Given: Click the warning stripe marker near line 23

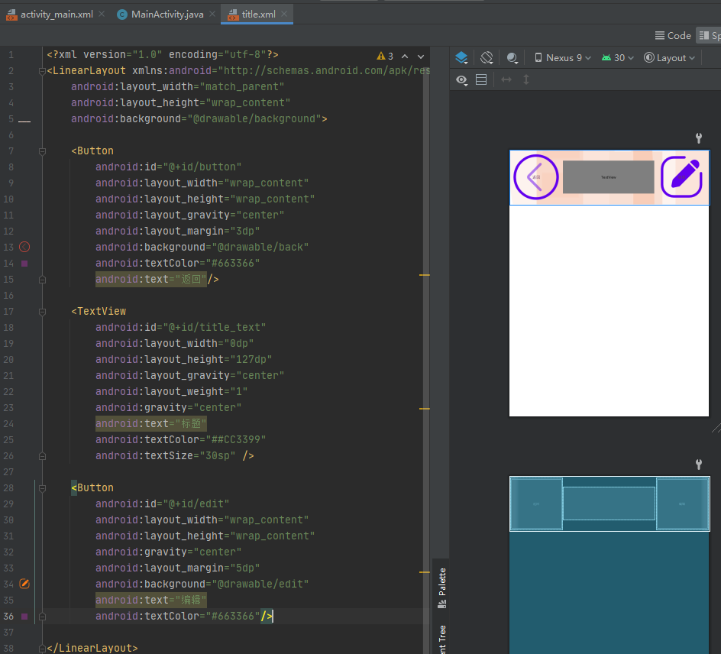Looking at the screenshot, I should (425, 409).
